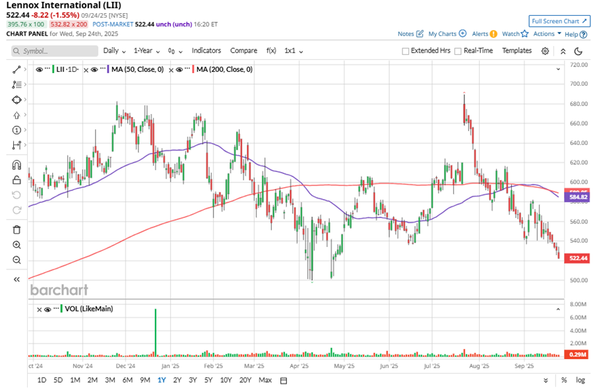Open the Indicators menu
This screenshot has height=390, width=595.
tap(206, 51)
